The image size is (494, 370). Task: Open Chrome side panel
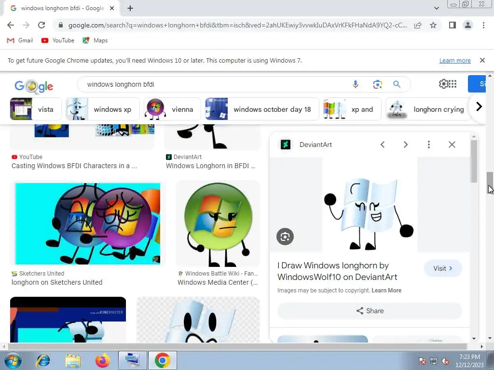click(x=453, y=25)
